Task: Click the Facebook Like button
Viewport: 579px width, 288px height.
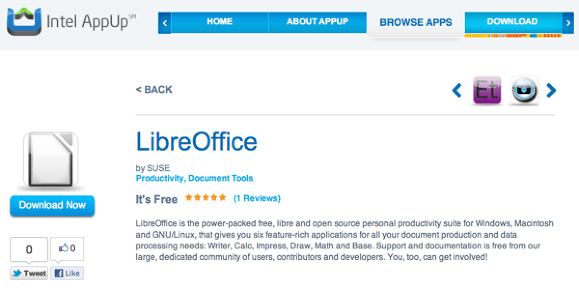Action: click(x=67, y=273)
